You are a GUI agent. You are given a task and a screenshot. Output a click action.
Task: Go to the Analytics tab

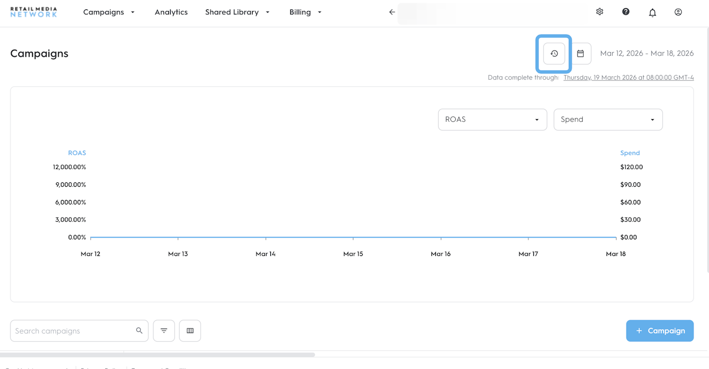click(x=171, y=12)
